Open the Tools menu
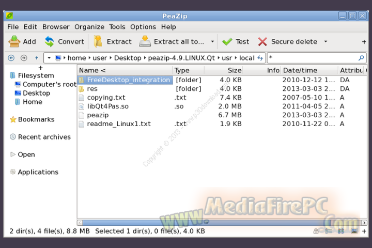Viewport: 372px width, 248px height. tap(117, 27)
